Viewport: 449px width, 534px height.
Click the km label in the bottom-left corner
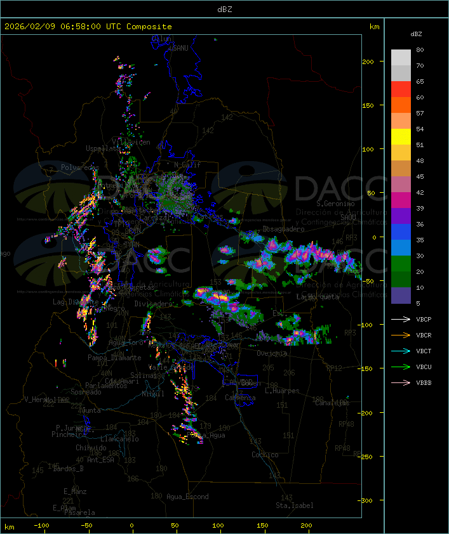(x=10, y=527)
